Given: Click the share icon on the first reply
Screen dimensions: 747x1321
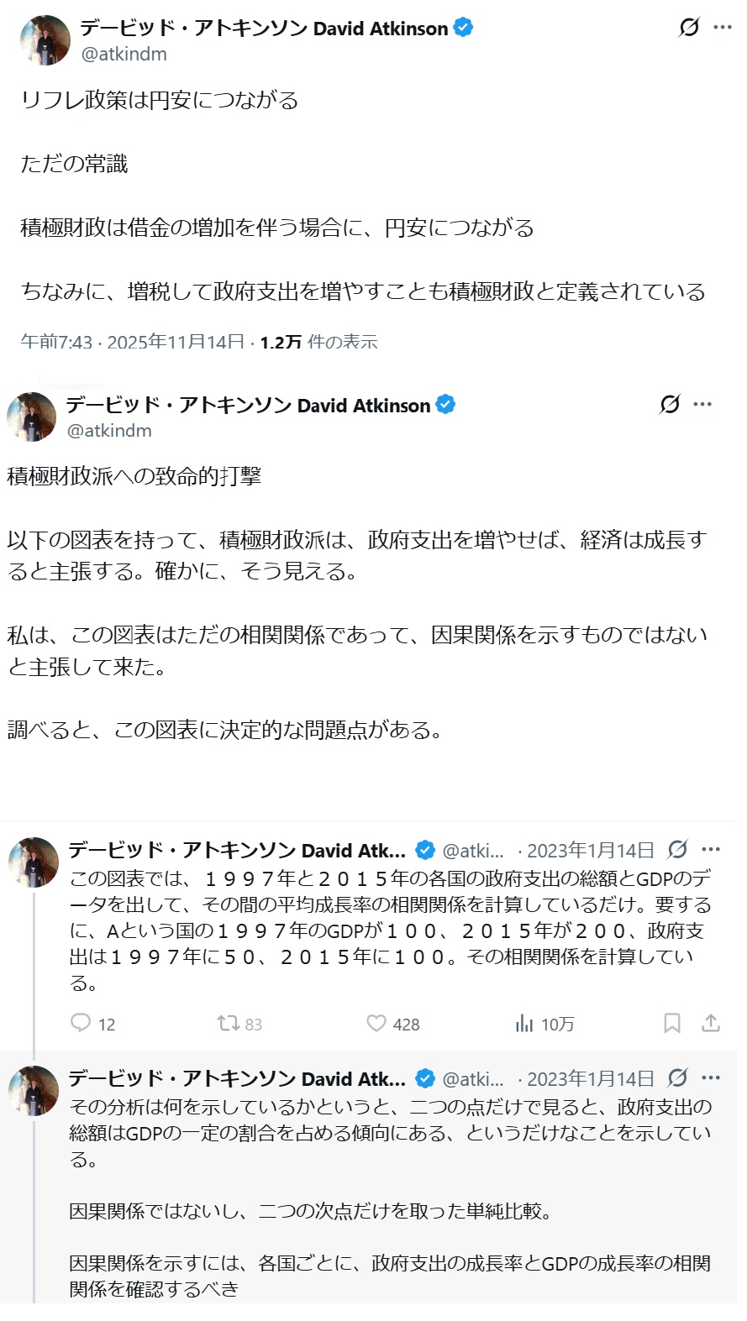Looking at the screenshot, I should point(711,1023).
